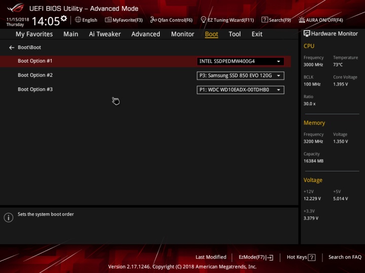365x273 pixels.
Task: Click the globe language icon
Action: (78, 20)
